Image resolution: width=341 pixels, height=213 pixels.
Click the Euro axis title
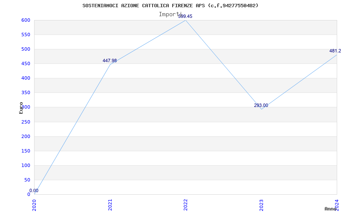(21, 108)
